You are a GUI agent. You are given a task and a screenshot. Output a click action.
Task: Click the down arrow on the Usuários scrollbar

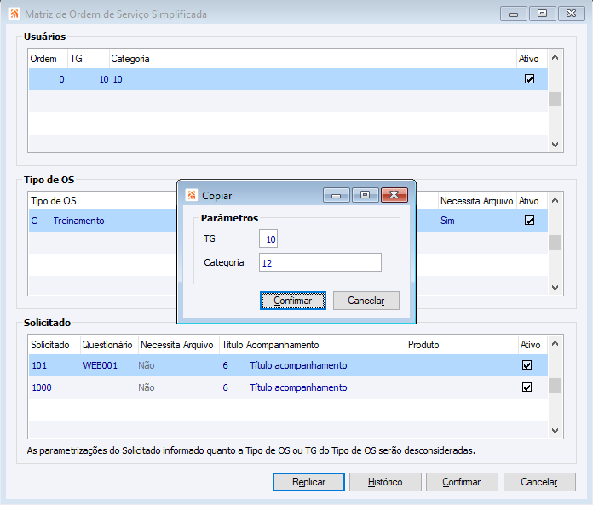[555, 145]
